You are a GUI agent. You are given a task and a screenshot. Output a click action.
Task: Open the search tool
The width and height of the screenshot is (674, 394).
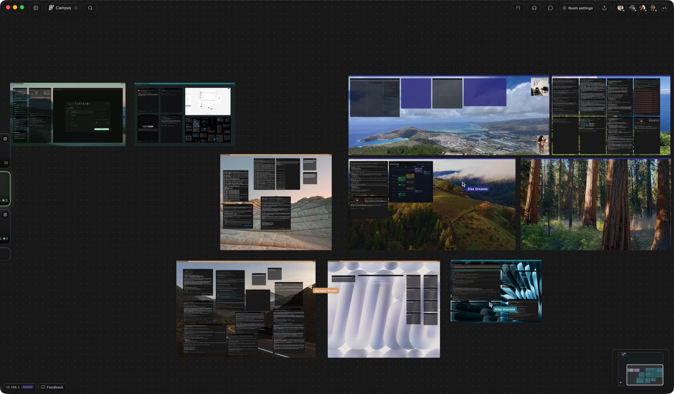click(90, 8)
